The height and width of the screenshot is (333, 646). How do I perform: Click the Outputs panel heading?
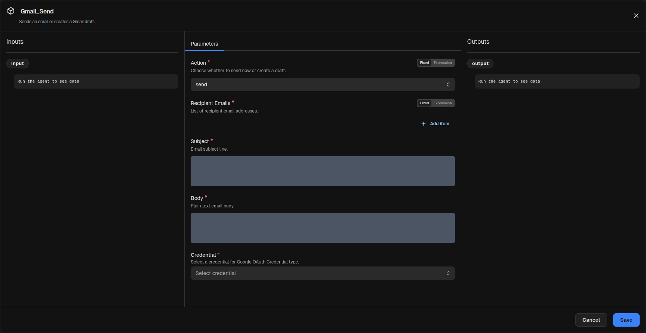478,42
